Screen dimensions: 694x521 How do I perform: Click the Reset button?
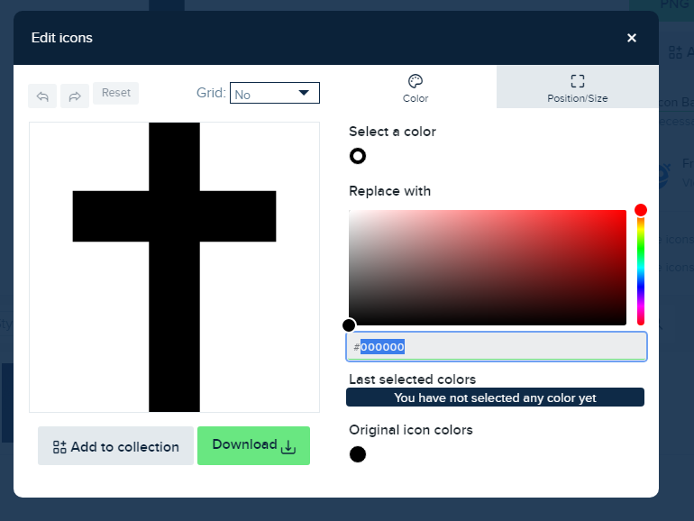[115, 93]
